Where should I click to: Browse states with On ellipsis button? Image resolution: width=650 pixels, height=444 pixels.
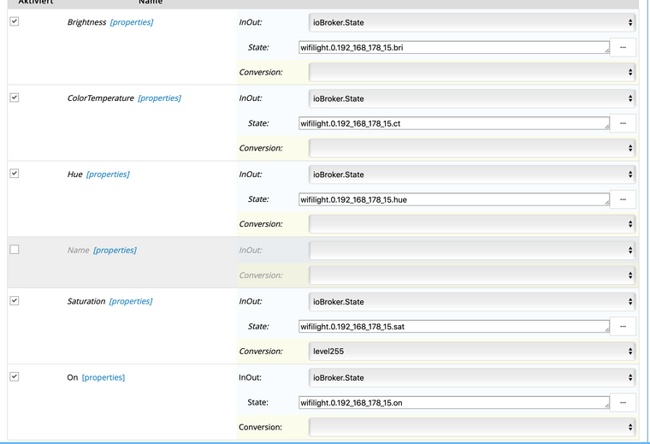click(x=623, y=403)
